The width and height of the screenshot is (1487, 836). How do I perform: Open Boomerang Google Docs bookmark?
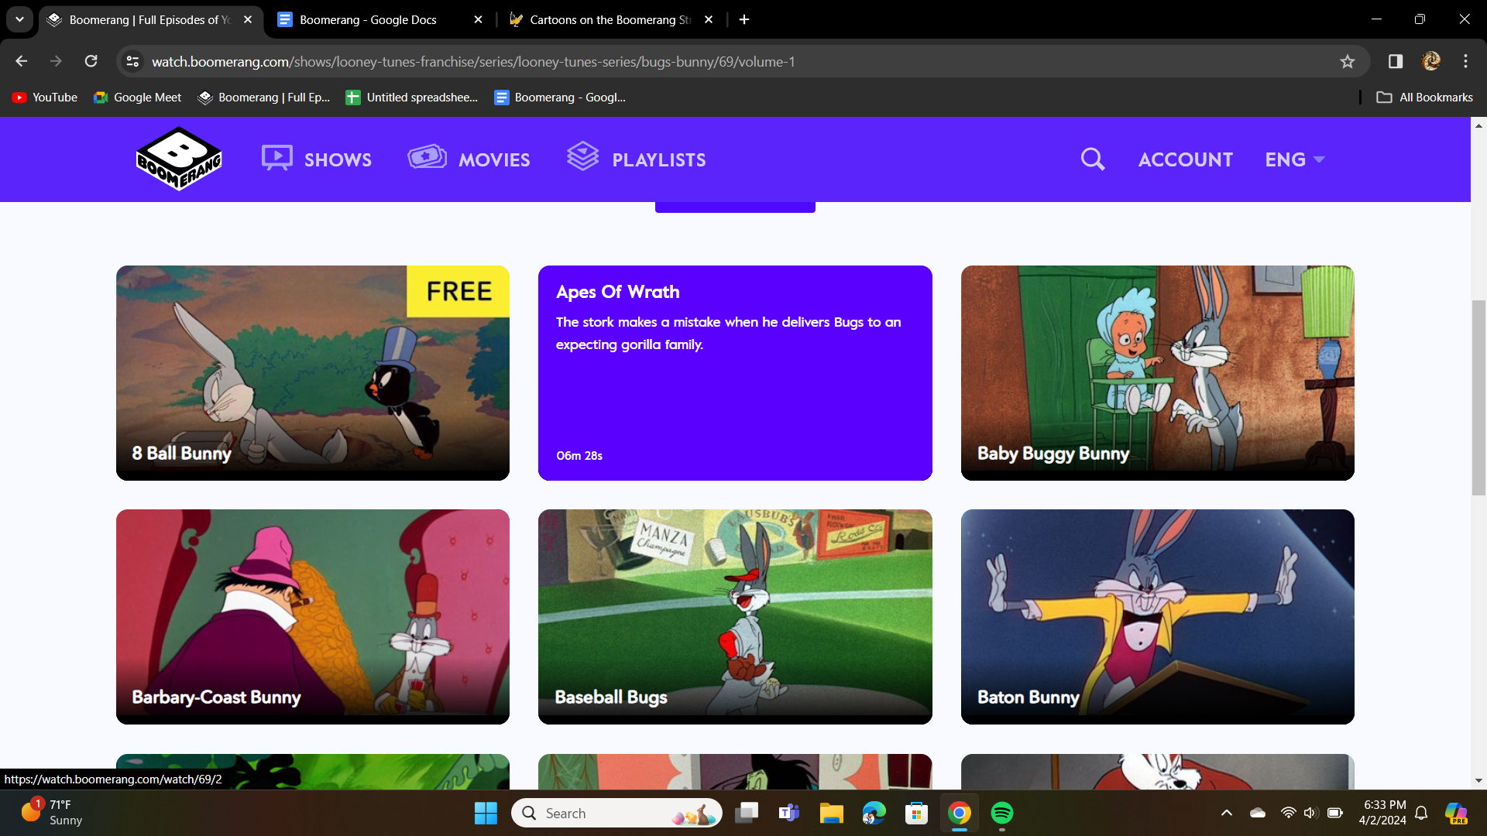pyautogui.click(x=560, y=97)
